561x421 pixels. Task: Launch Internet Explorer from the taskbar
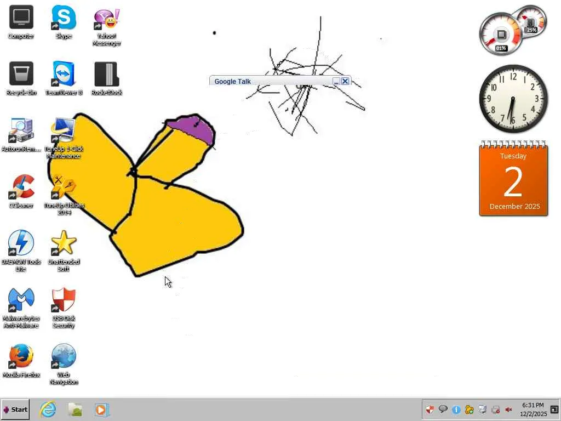[48, 409]
